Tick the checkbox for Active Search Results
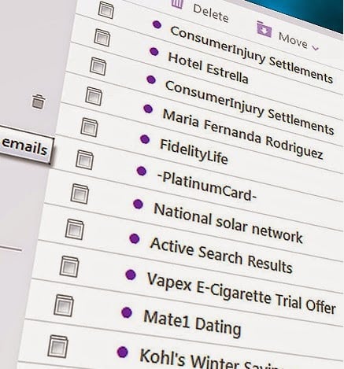The image size is (344, 369). pos(75,230)
